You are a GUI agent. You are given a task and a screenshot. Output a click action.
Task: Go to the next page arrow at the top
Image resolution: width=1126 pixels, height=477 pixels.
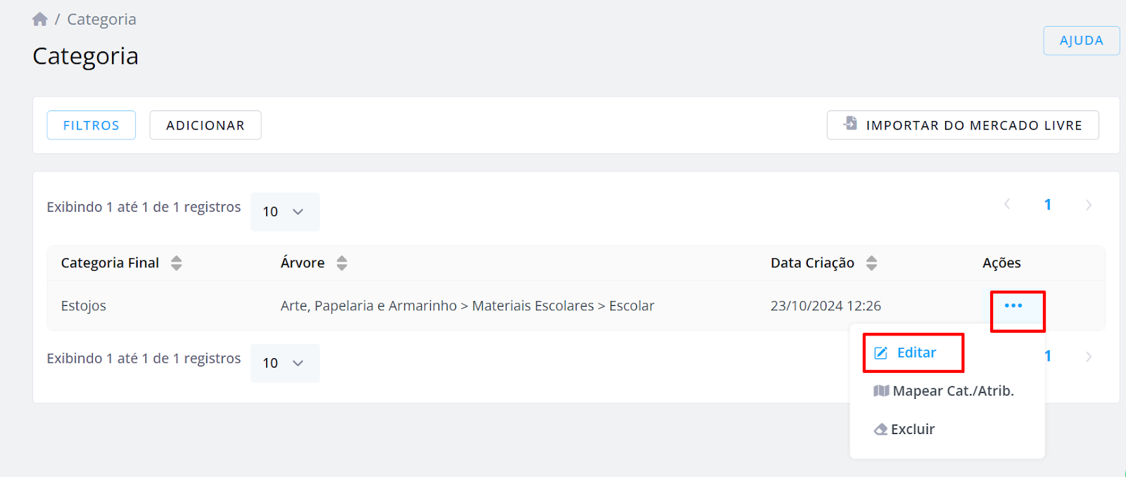(1089, 205)
